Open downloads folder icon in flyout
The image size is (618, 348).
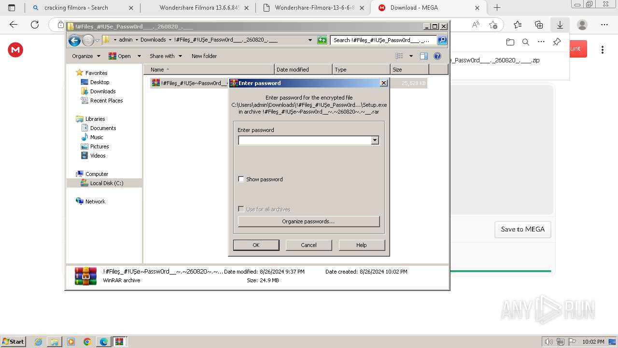click(x=510, y=42)
